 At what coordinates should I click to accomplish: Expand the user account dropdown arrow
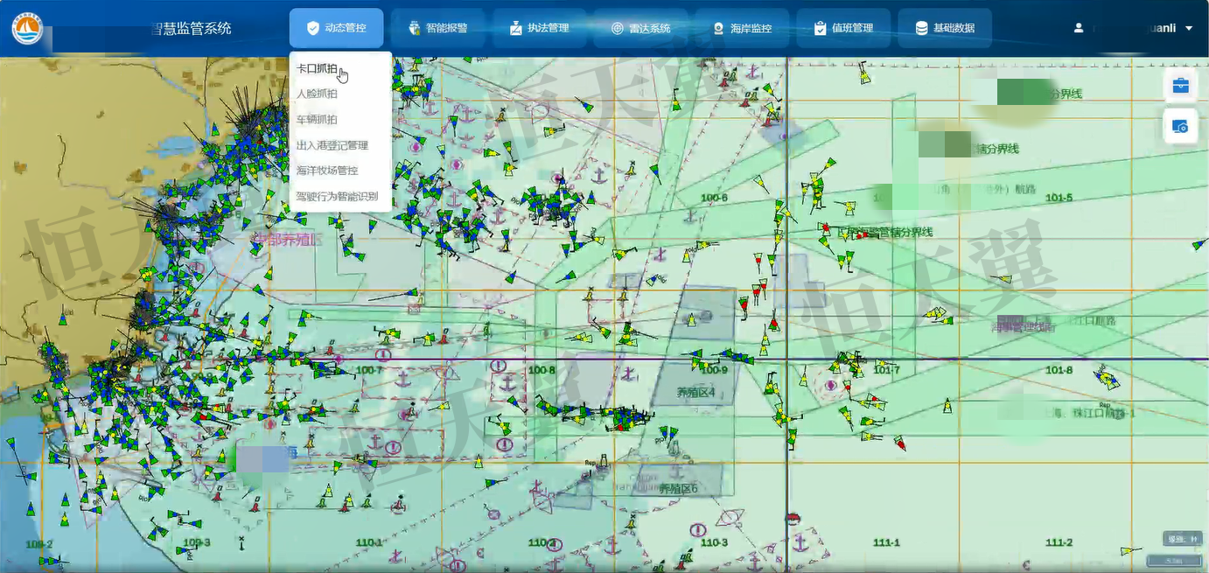(x=1189, y=29)
